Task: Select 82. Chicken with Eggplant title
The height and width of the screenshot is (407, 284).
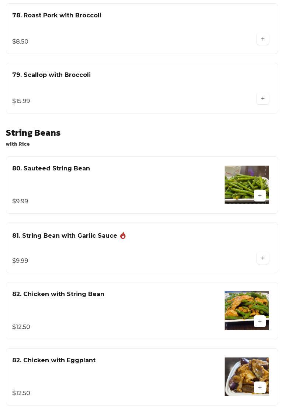Action: (54, 360)
